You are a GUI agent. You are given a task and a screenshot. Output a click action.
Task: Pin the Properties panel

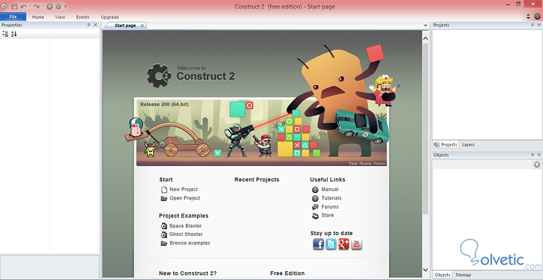click(89, 25)
